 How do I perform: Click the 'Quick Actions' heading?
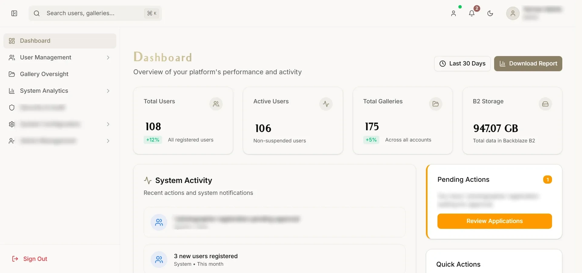click(x=458, y=264)
